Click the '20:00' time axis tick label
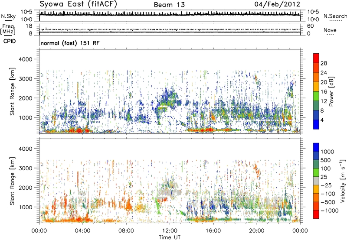Viewport: 347px width, 240px height. 257,231
